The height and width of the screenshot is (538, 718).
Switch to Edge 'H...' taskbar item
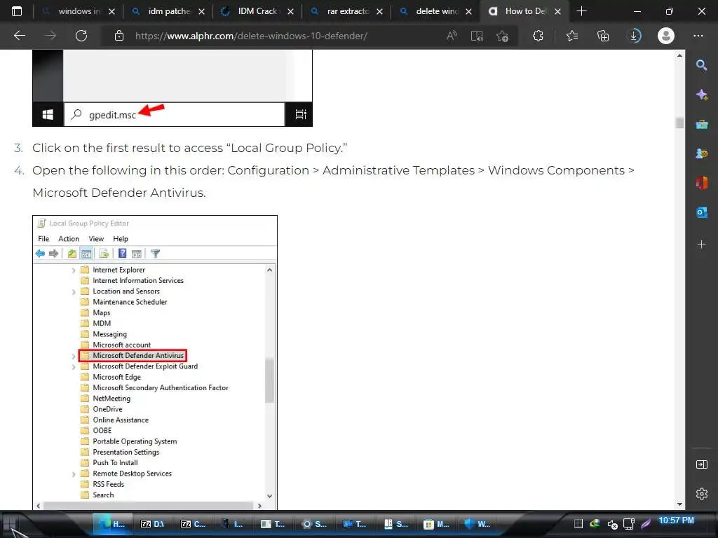click(x=113, y=524)
